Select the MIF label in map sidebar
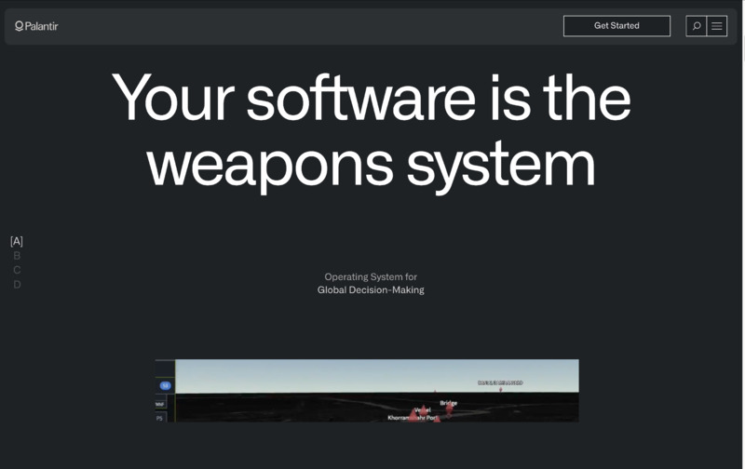 160,404
